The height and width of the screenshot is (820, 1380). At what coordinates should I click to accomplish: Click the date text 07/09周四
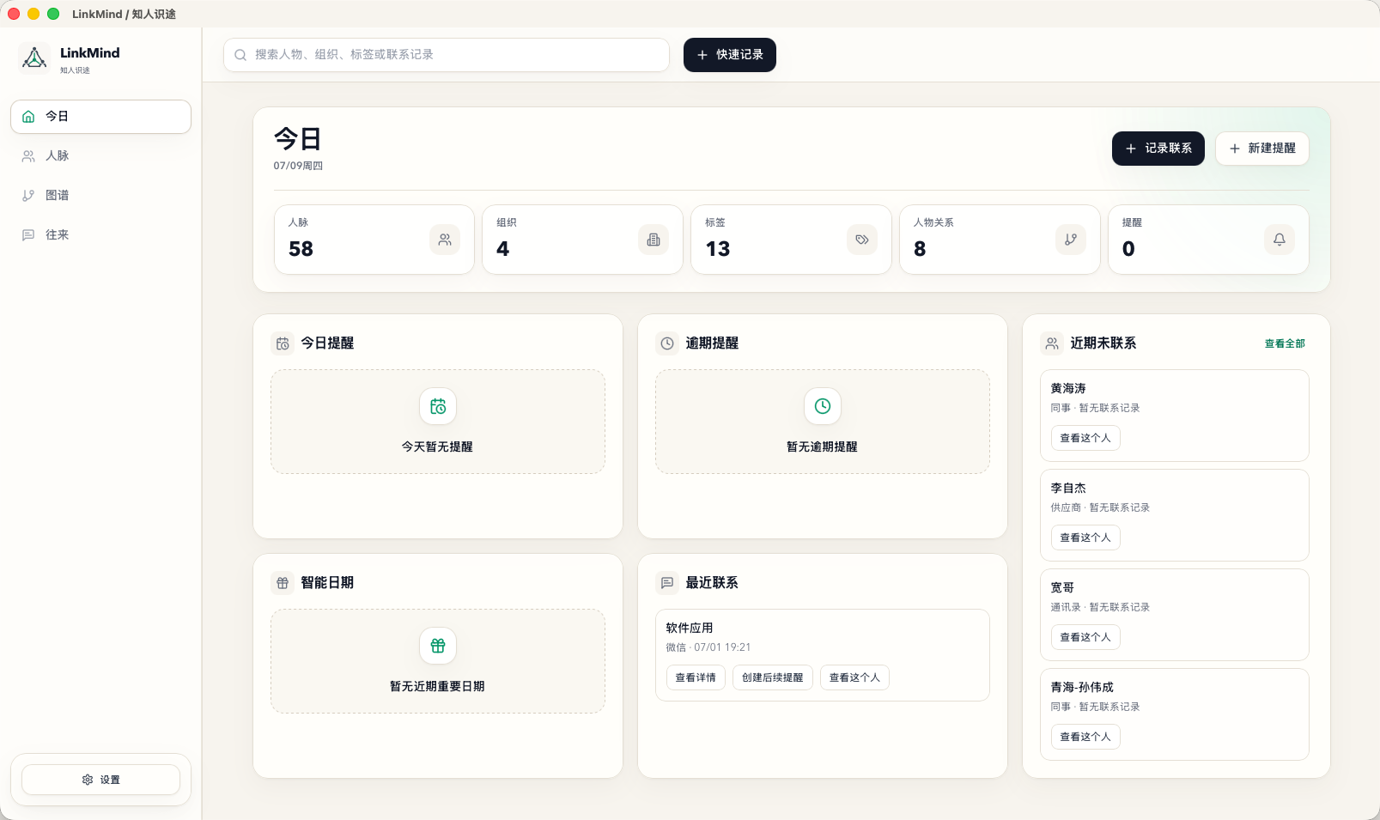click(298, 166)
